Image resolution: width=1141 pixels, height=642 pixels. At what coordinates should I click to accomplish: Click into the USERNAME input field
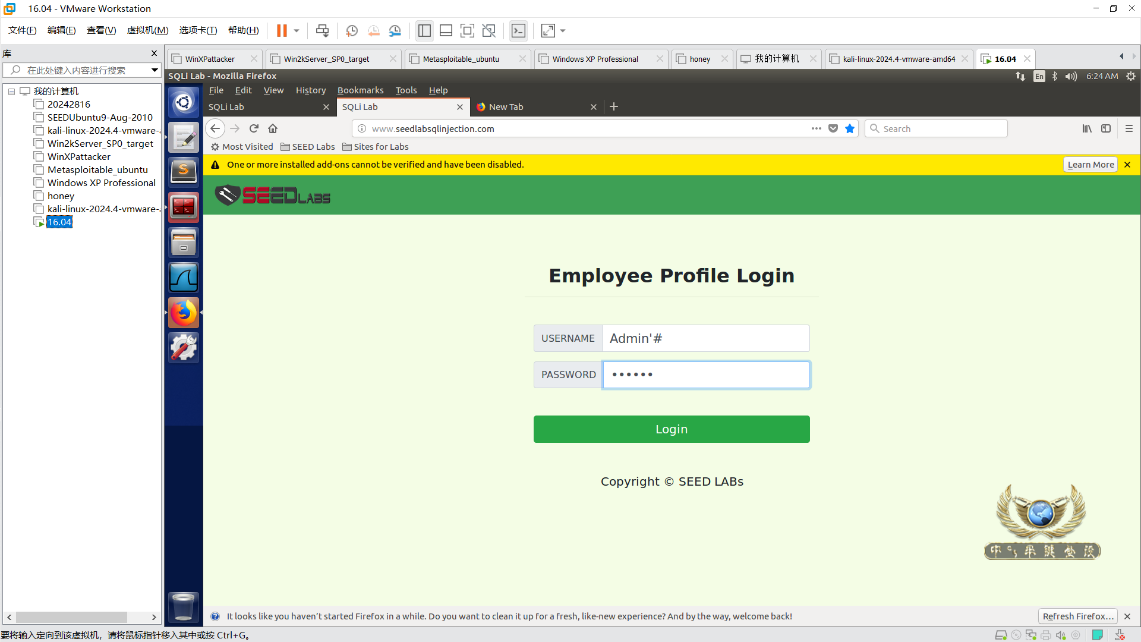(x=705, y=338)
